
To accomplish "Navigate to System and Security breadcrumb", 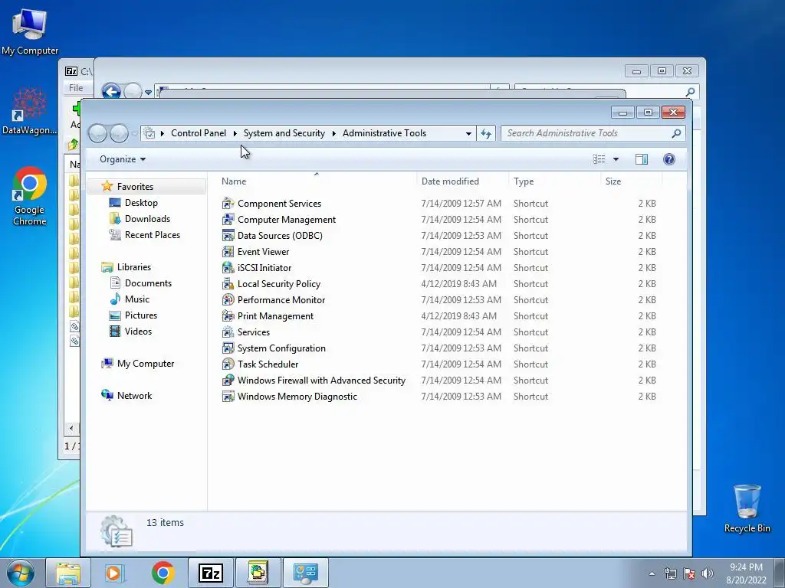I will click(284, 133).
